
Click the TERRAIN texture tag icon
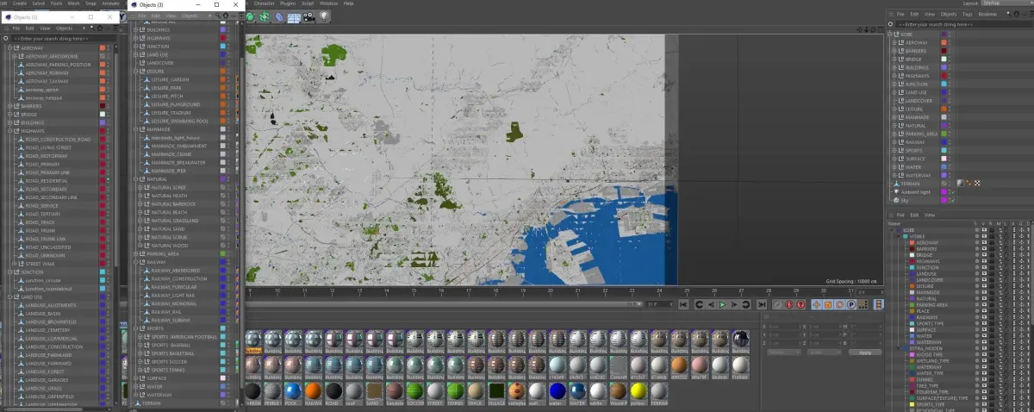tap(960, 183)
